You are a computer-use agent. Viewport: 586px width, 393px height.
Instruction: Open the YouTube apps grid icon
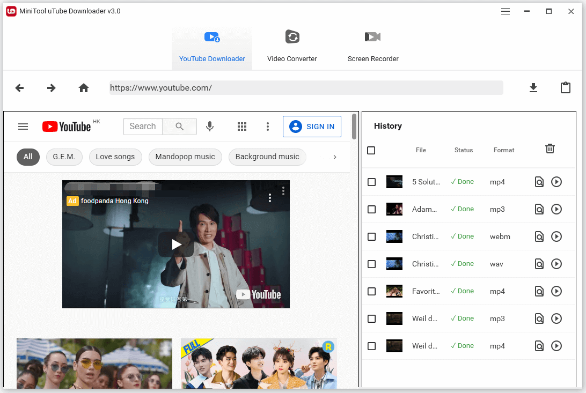click(242, 127)
